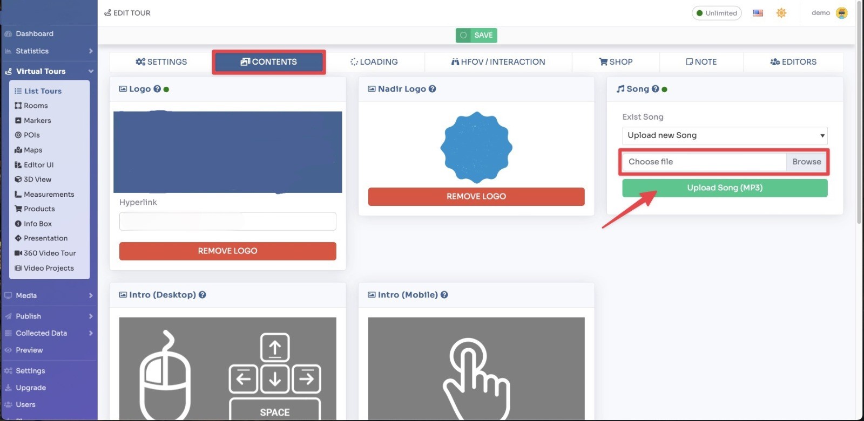Click the Nadir Logo help question icon

point(432,89)
